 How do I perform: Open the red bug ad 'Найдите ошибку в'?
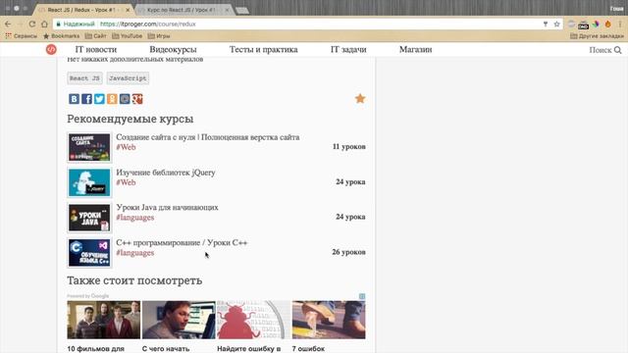253,320
